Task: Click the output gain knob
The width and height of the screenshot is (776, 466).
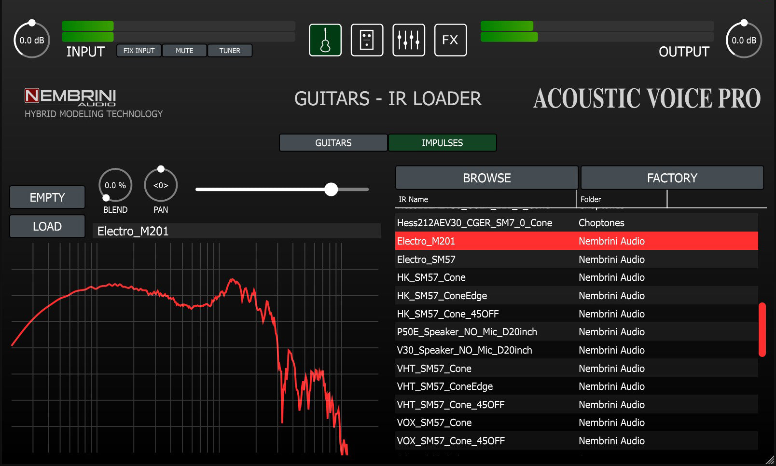Action: (744, 41)
